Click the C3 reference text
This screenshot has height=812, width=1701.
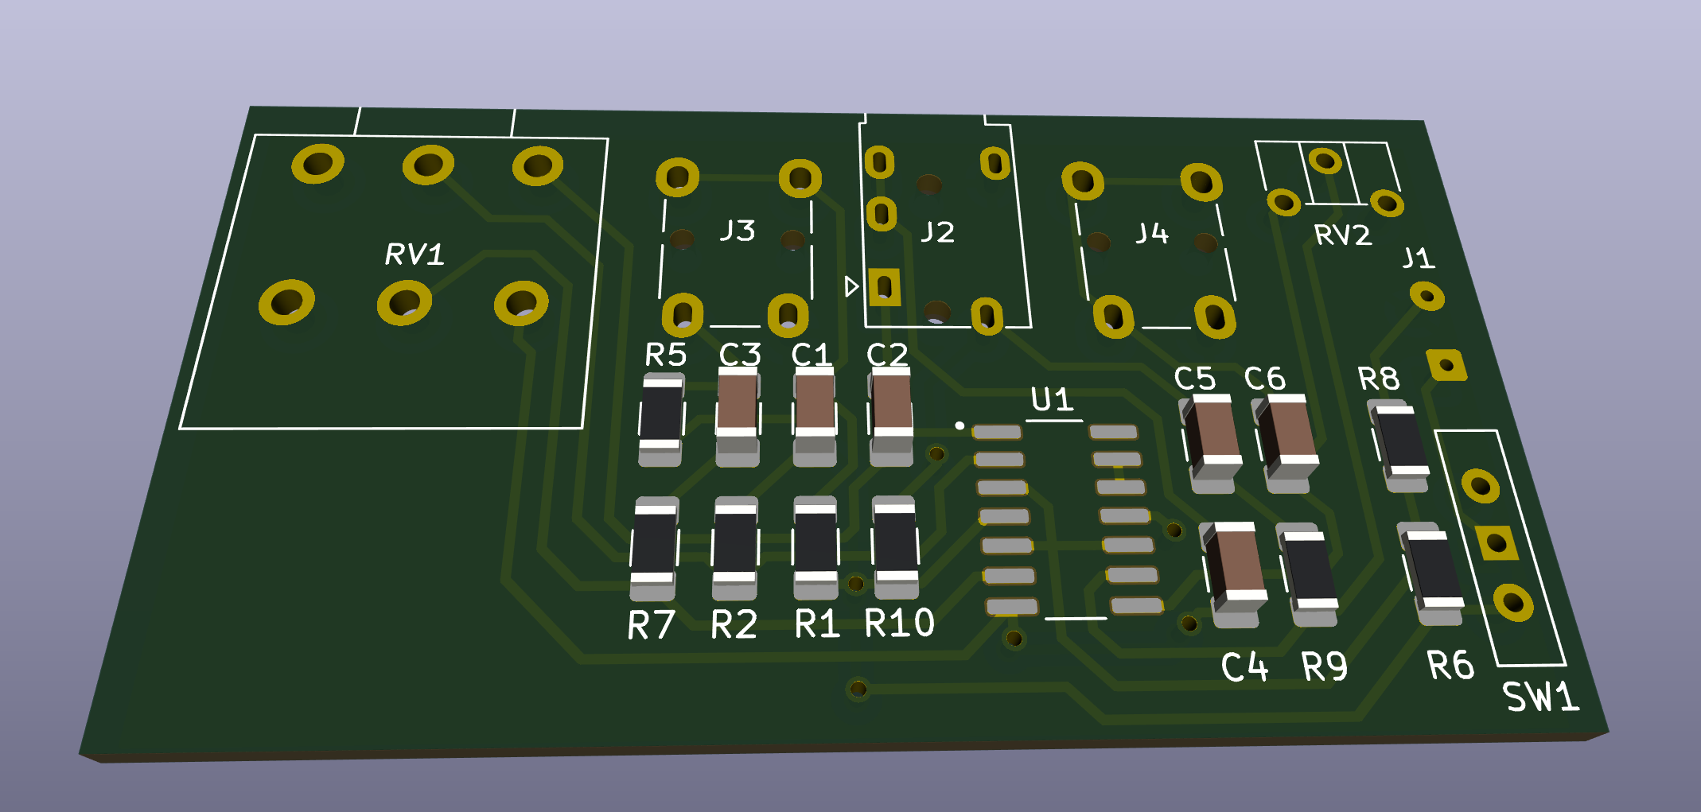click(x=740, y=355)
